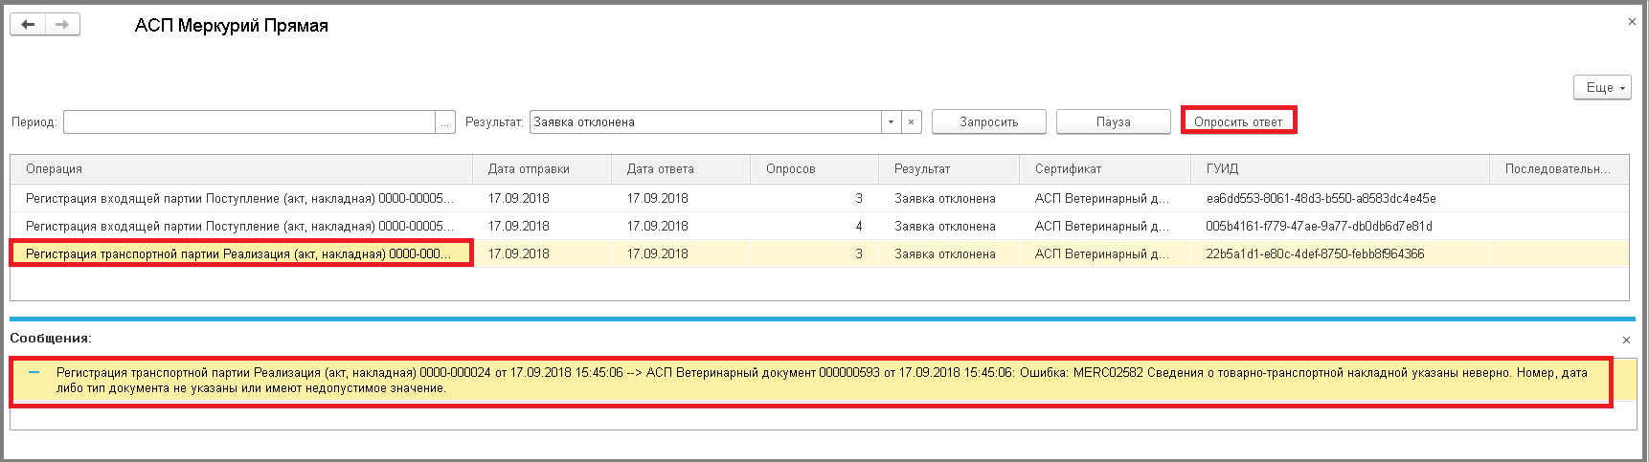Click into the Период input field

coord(249,121)
